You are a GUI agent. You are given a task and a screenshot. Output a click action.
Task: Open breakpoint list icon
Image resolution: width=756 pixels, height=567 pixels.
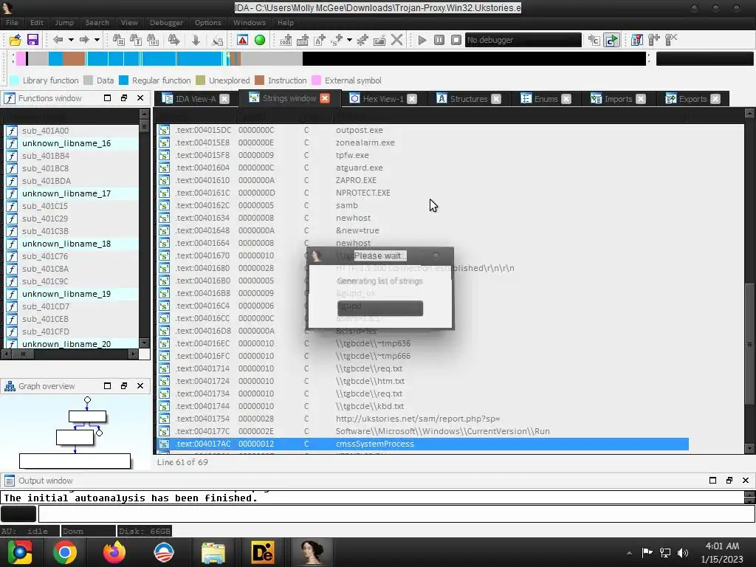tap(637, 40)
